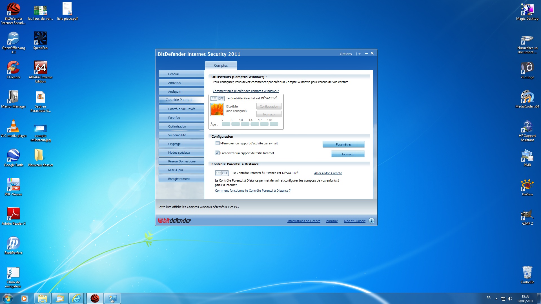Click the blue Journaux button in Configuration
Screen dimensions: 541x304
click(x=348, y=154)
